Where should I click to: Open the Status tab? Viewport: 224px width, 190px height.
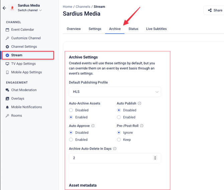click(x=133, y=29)
